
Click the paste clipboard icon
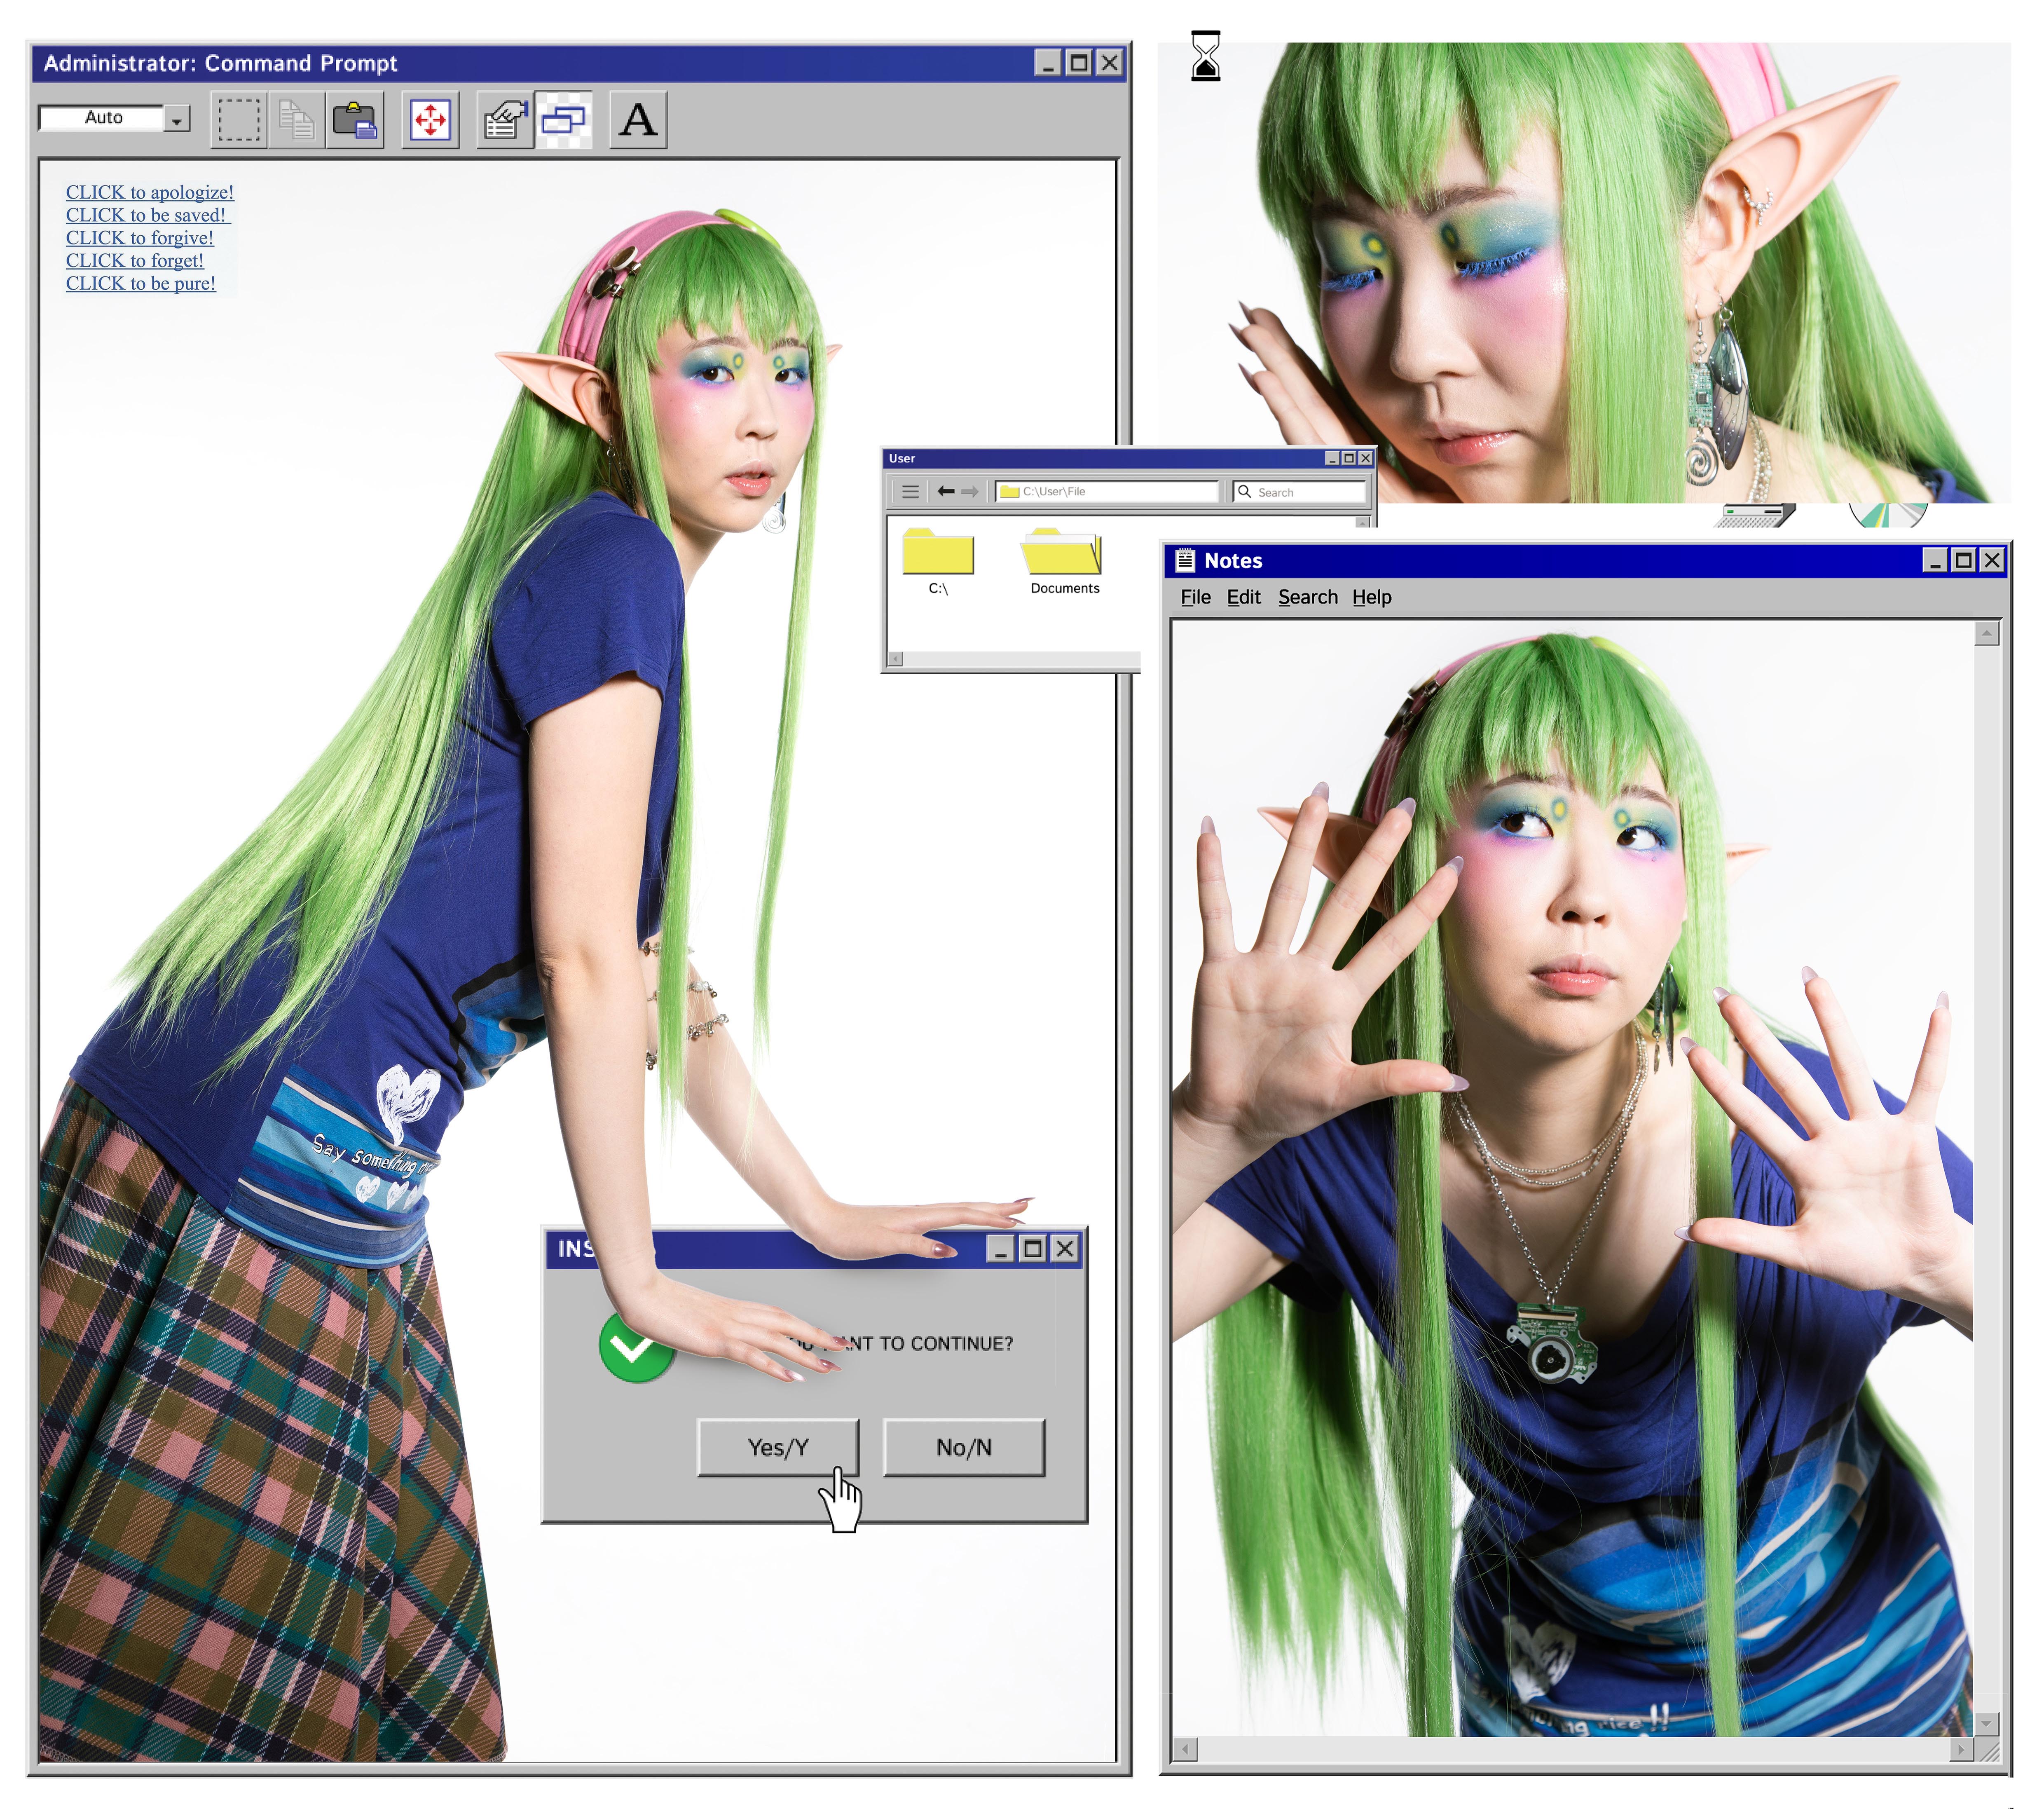[x=355, y=120]
